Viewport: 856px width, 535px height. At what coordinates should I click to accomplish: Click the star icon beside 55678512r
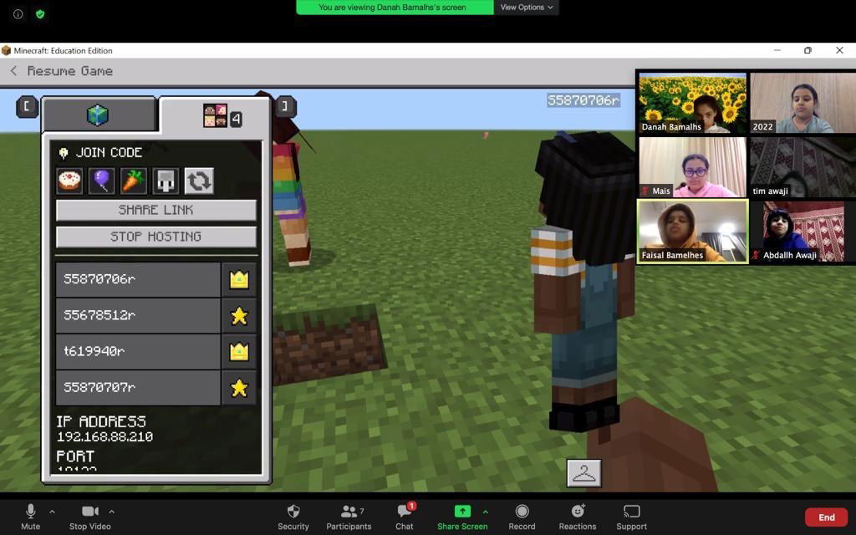(x=239, y=315)
